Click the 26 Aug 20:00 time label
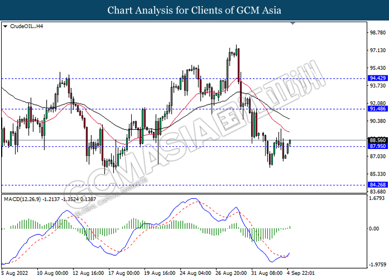Viewport: 389px width, 277px height. (x=231, y=273)
